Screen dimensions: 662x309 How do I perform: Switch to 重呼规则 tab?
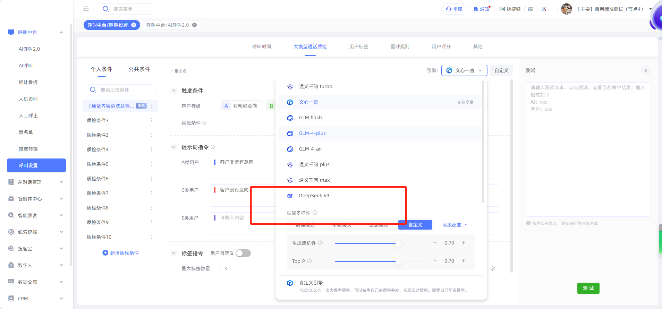[400, 46]
